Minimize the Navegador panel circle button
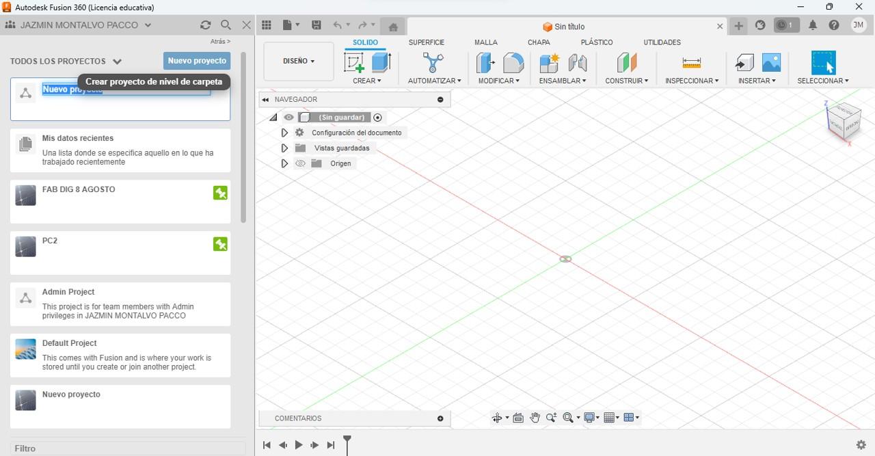 pyautogui.click(x=440, y=100)
